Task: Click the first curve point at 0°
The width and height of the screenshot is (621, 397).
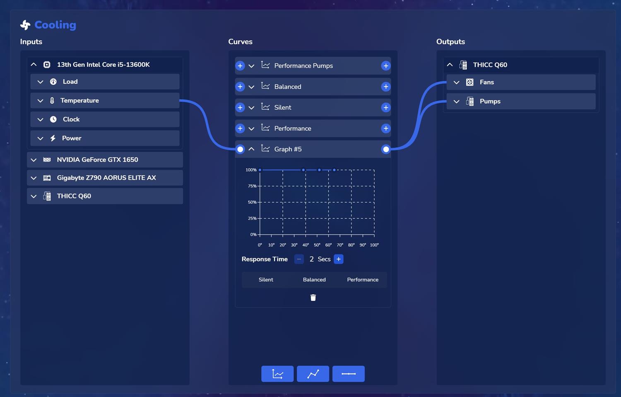Action: (260, 170)
